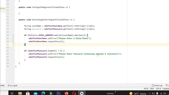Change the CRLF line separator setting
The image size is (169, 95).
pos(152,89)
